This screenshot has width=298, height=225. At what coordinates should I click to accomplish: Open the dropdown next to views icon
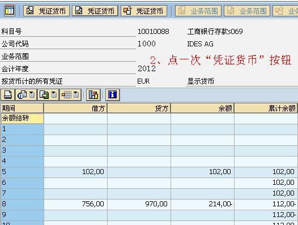32,94
